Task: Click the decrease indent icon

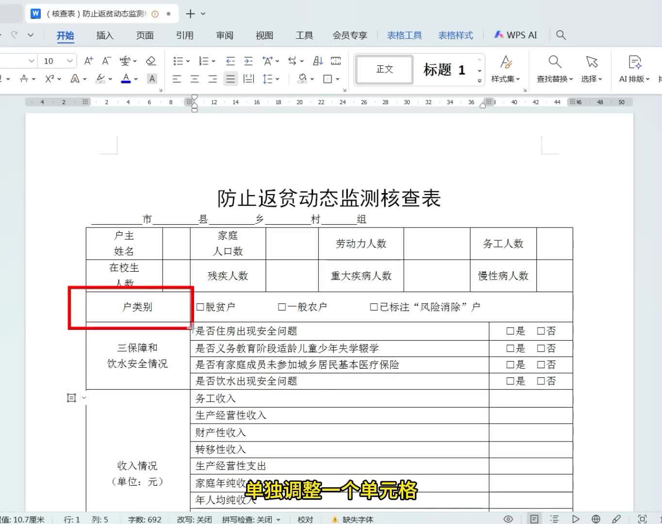Action: (231, 61)
